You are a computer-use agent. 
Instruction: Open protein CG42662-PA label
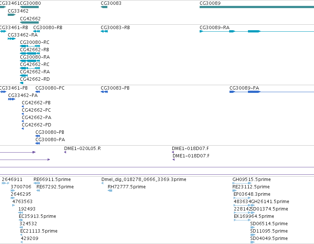pyautogui.click(x=37, y=118)
